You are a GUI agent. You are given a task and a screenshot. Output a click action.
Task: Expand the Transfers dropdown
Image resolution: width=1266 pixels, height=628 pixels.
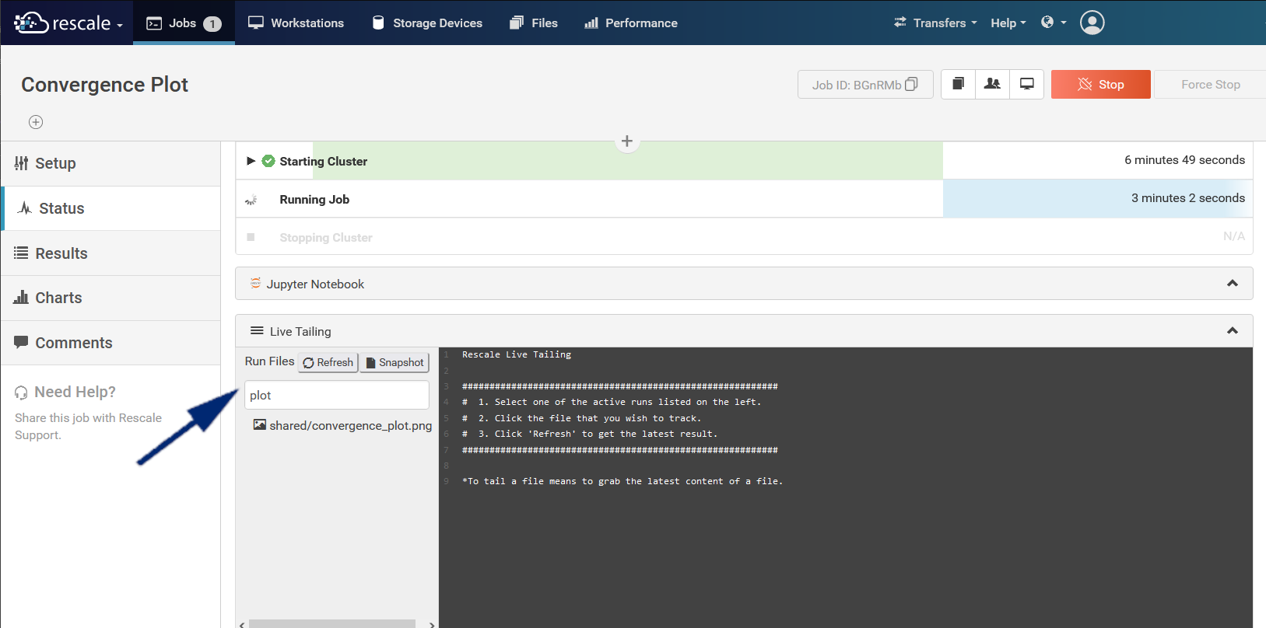point(935,23)
